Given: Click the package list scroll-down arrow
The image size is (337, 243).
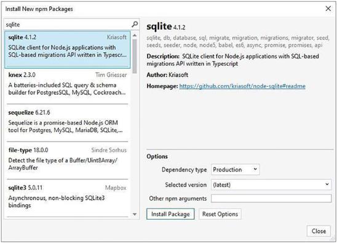Looking at the screenshot, I should [135, 214].
